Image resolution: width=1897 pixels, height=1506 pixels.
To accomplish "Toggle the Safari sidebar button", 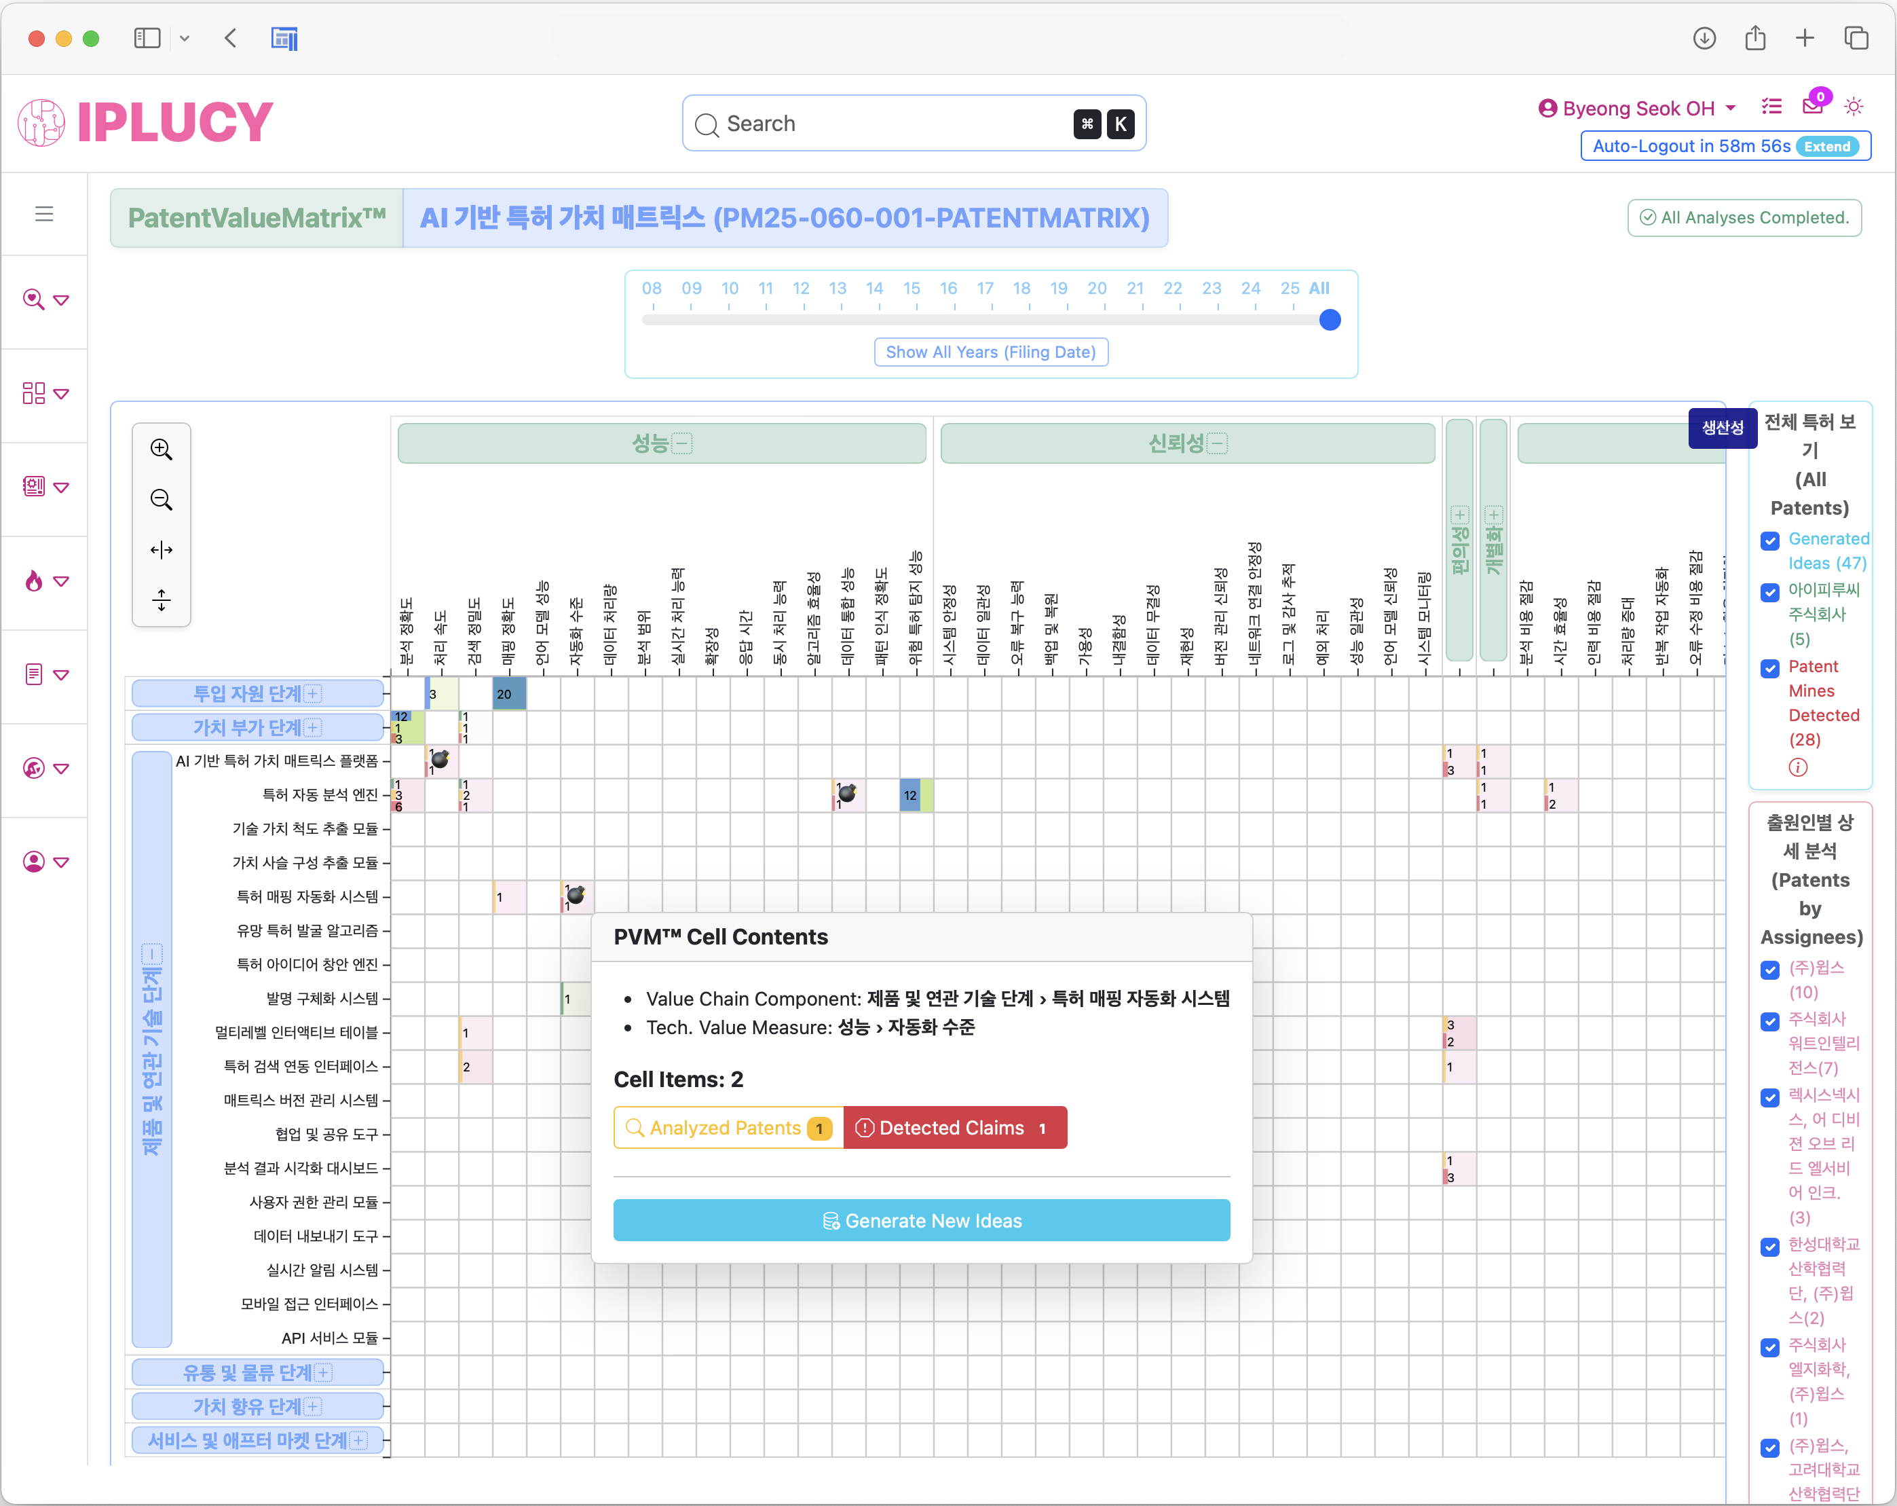I will 147,38.
